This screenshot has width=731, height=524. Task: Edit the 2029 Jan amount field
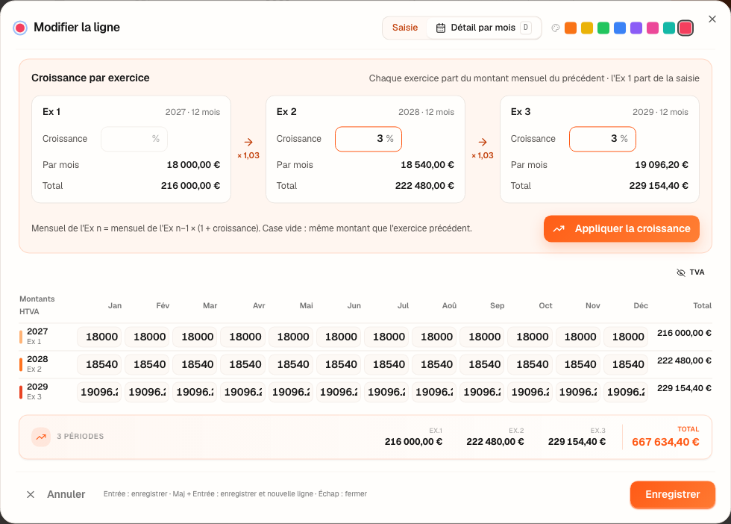click(x=99, y=392)
